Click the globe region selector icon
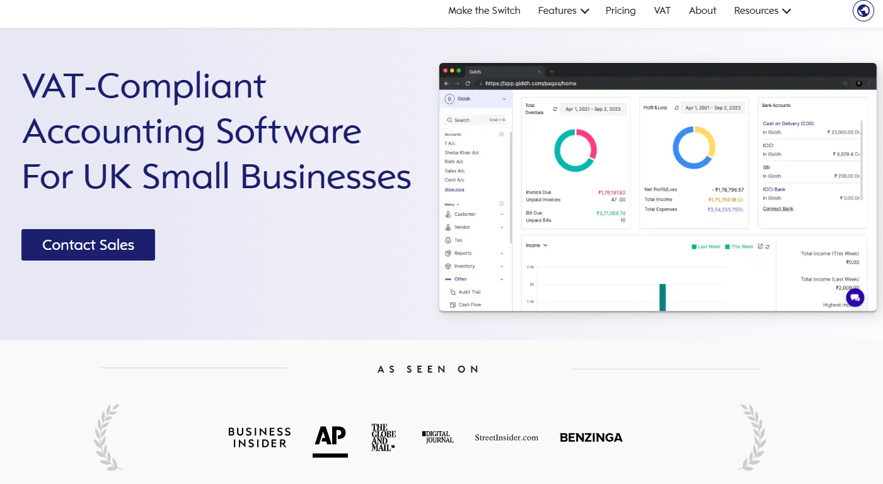 [863, 11]
